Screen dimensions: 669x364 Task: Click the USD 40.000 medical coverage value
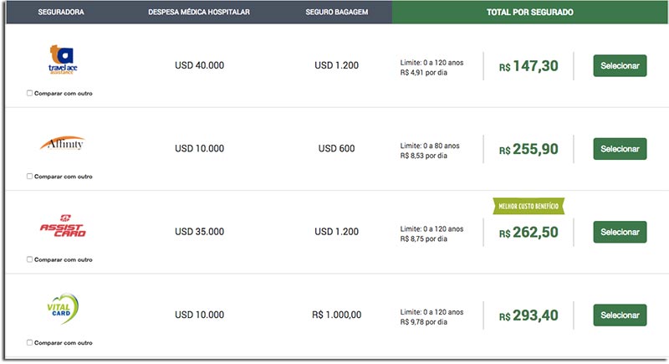point(199,65)
